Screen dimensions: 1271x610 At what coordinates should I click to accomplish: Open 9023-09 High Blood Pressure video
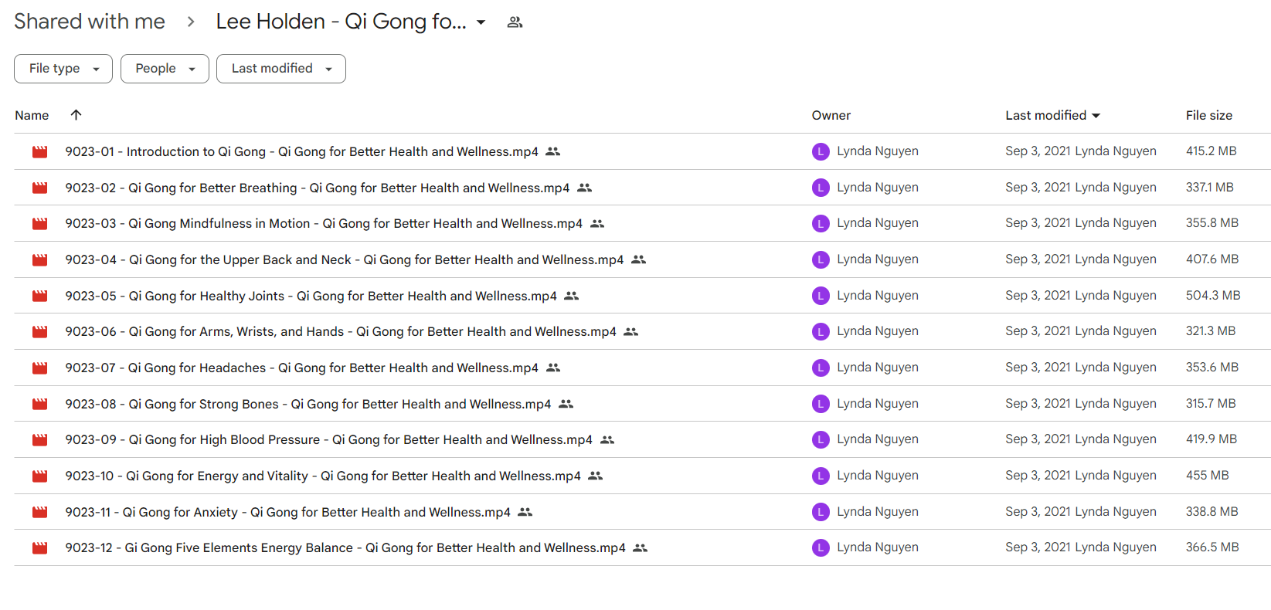(x=328, y=440)
